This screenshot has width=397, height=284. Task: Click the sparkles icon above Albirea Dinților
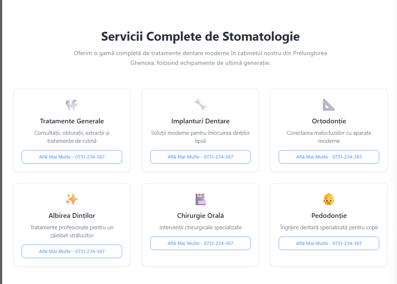[72, 199]
